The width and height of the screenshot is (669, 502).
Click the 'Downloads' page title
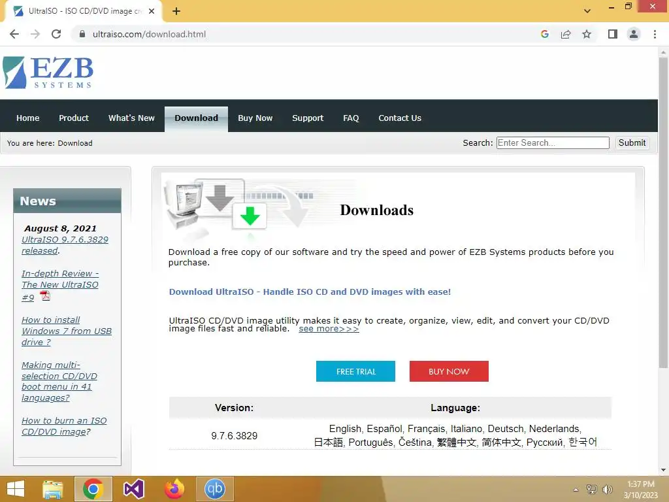tap(377, 210)
